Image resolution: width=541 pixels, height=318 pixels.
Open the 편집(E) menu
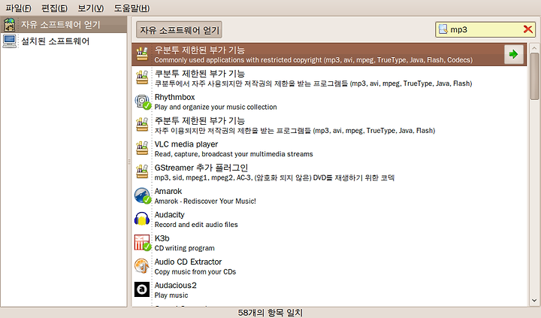pyautogui.click(x=54, y=8)
